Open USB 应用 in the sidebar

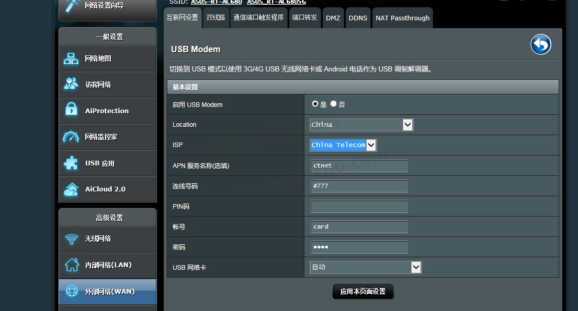[x=108, y=163]
